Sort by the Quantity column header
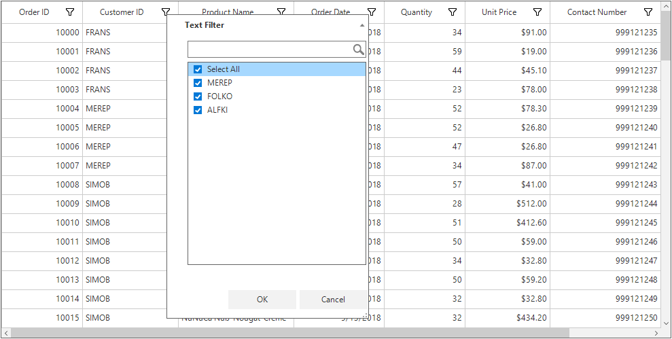The image size is (672, 339). click(x=416, y=12)
